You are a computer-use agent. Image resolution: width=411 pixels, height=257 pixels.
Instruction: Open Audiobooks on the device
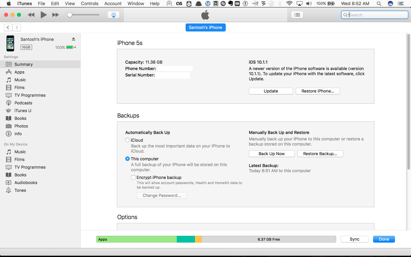point(40,182)
